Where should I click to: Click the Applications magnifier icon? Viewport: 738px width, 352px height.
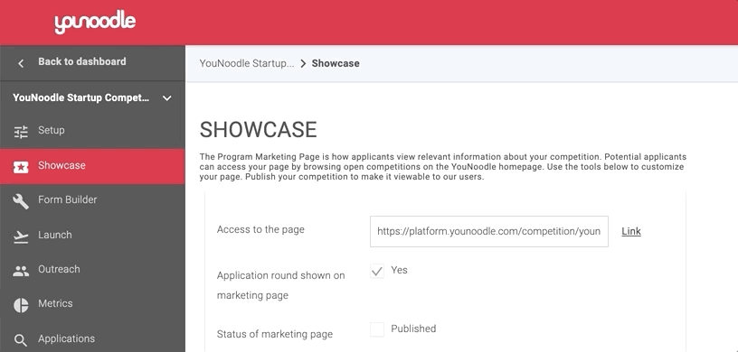pyautogui.click(x=21, y=340)
